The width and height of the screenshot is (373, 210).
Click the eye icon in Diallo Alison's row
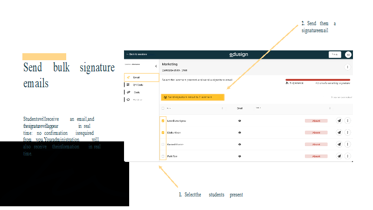240,133
